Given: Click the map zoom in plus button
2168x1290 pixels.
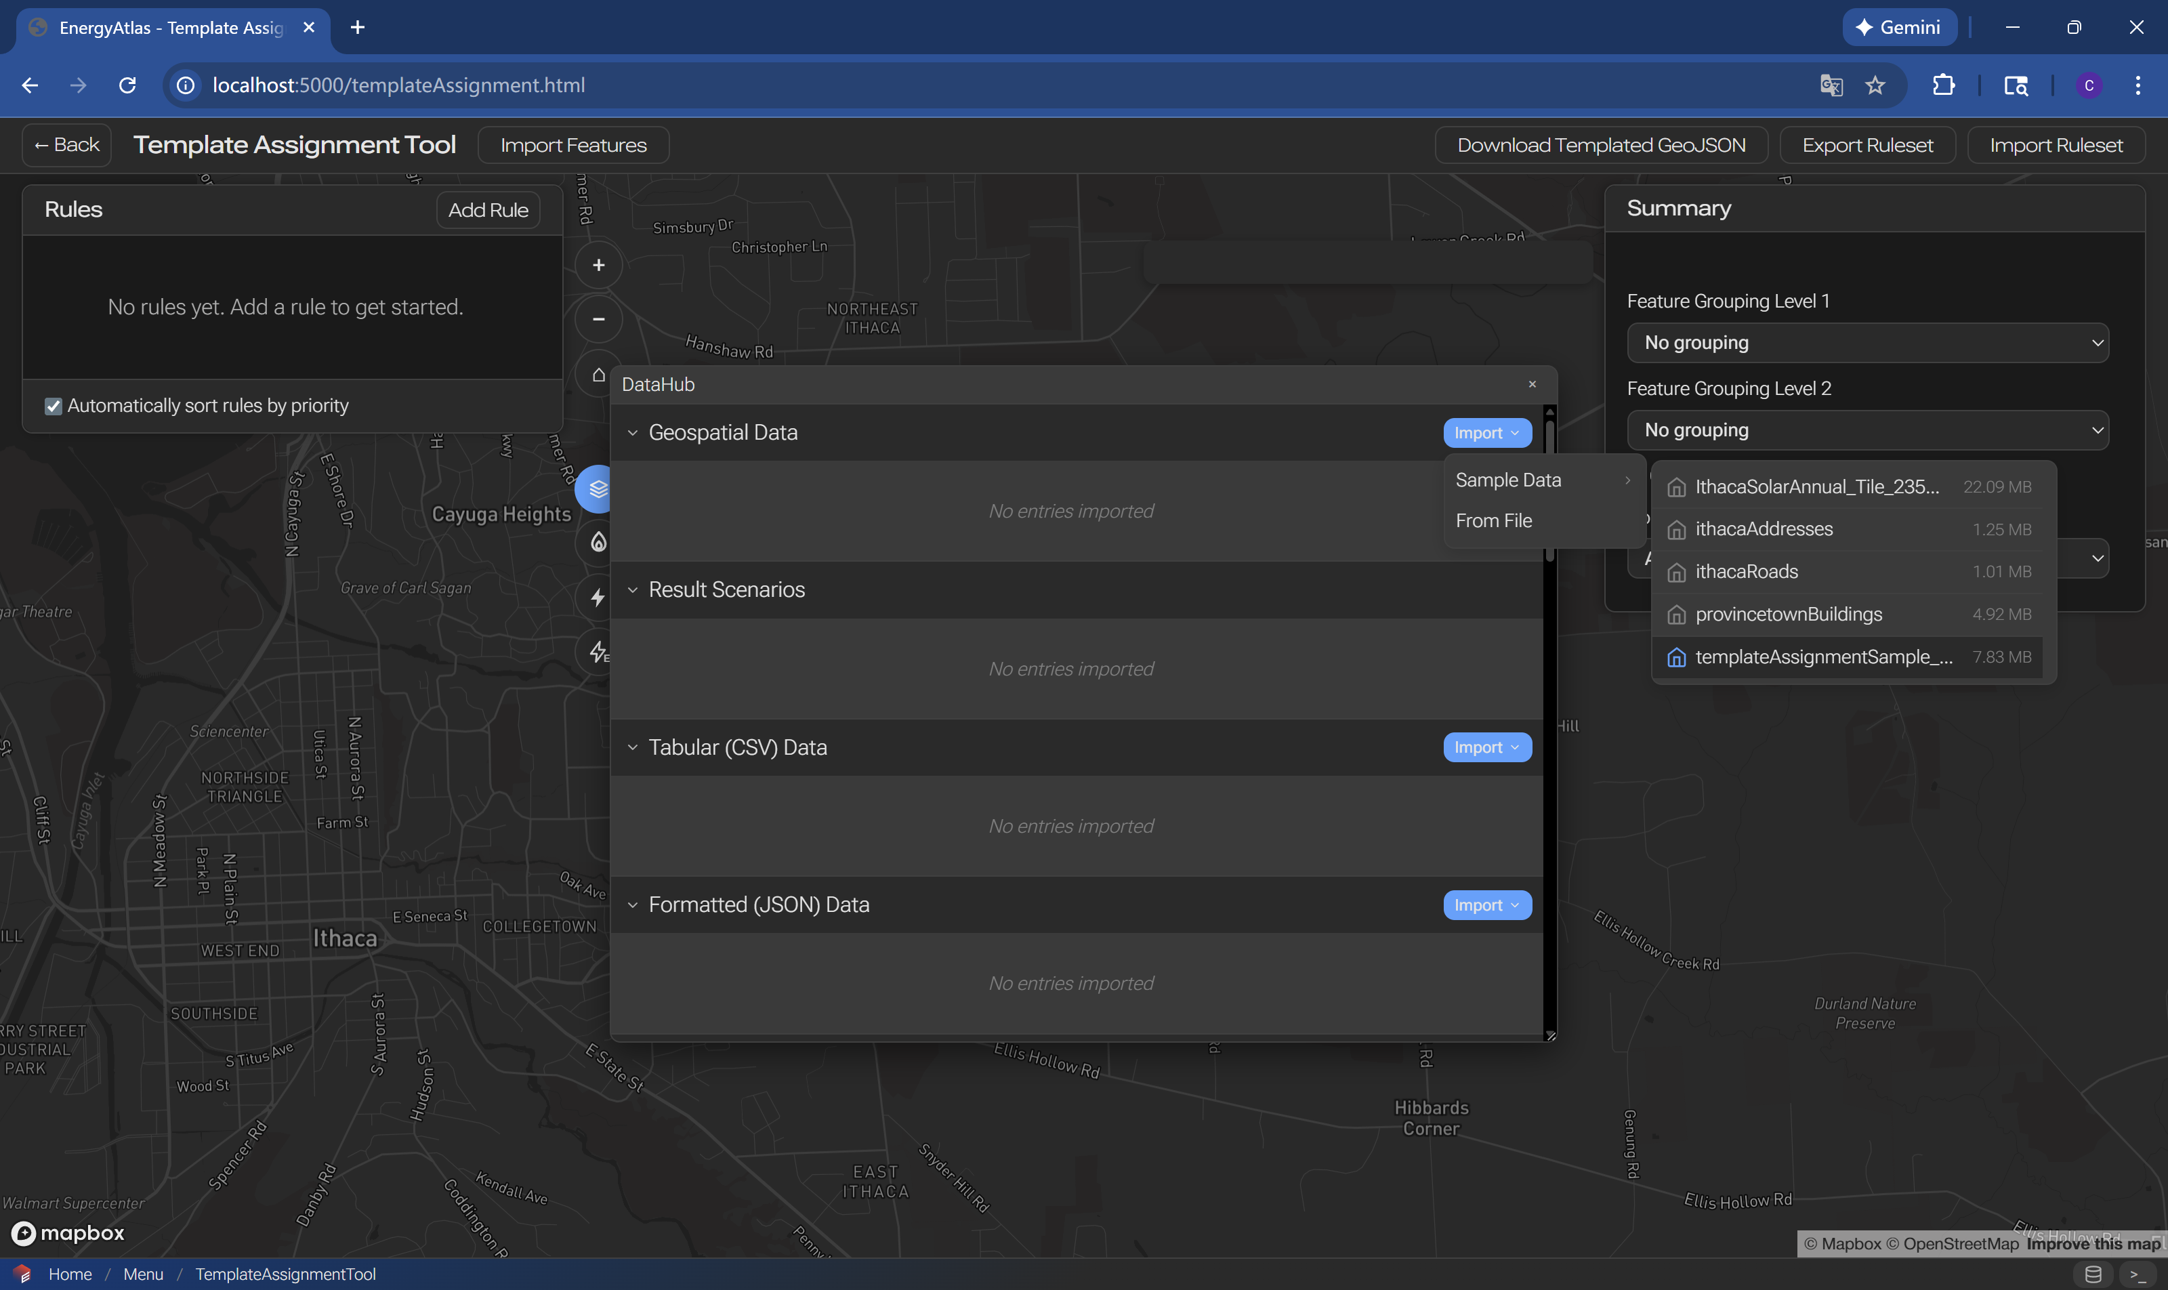Looking at the screenshot, I should coord(598,265).
